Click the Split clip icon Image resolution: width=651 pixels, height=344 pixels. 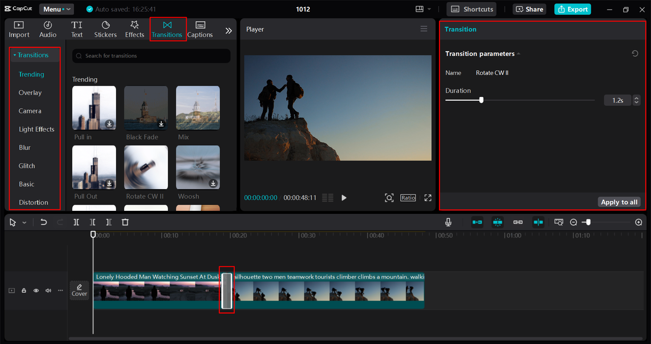pos(76,222)
